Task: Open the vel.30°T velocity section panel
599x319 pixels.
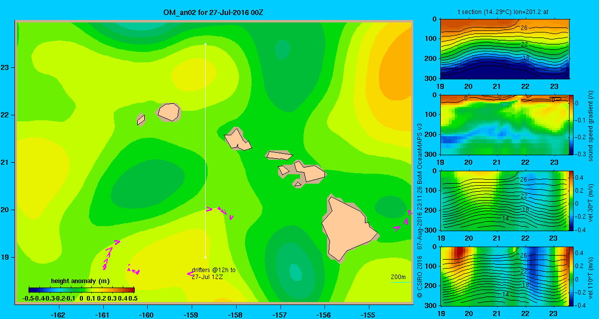Action: 505,200
